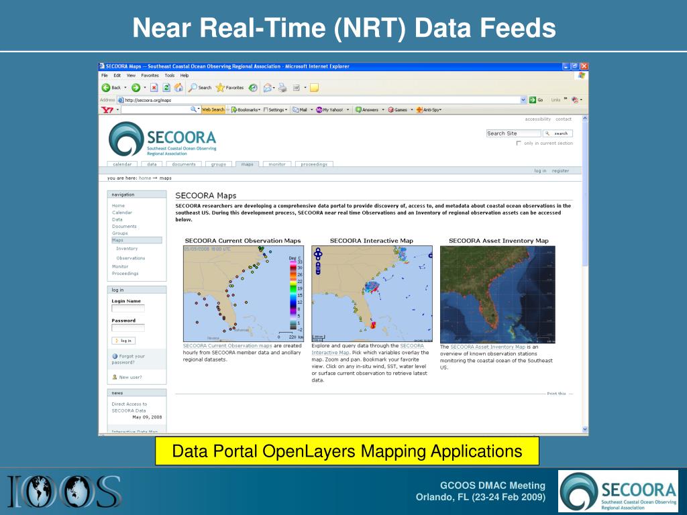
Task: Click the Yahoo Web Search button
Action: (x=213, y=110)
